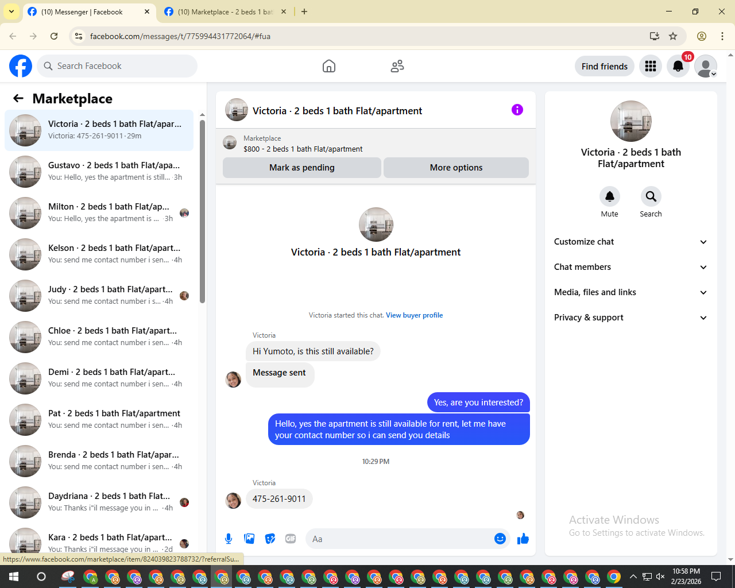Screen dimensions: 735x588
Task: Open the GIF picker icon
Action: [291, 539]
